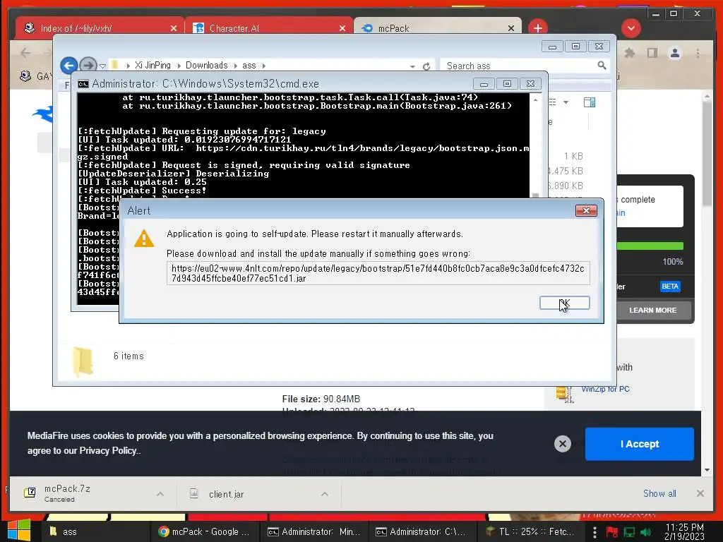723x542 pixels.
Task: Dismiss the cookie banner with X
Action: tap(562, 444)
